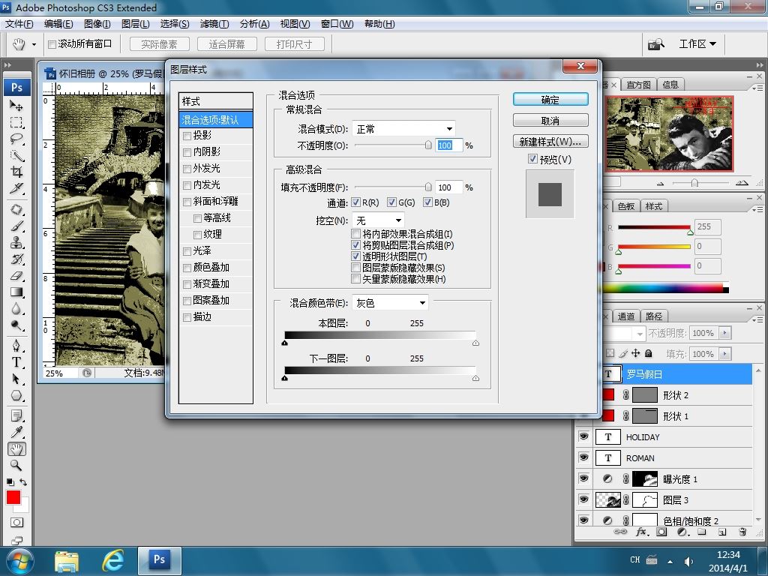The height and width of the screenshot is (576, 768).
Task: Select the Blur tool
Action: (16, 309)
